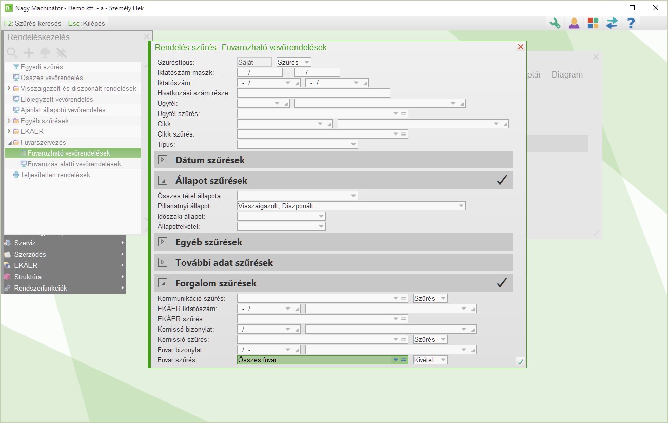Expand the Egyéb szűrések section
Viewport: 668px width, 423px height.
pyautogui.click(x=163, y=242)
